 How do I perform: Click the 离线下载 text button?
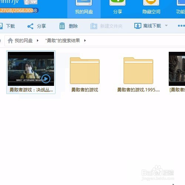point(152,26)
